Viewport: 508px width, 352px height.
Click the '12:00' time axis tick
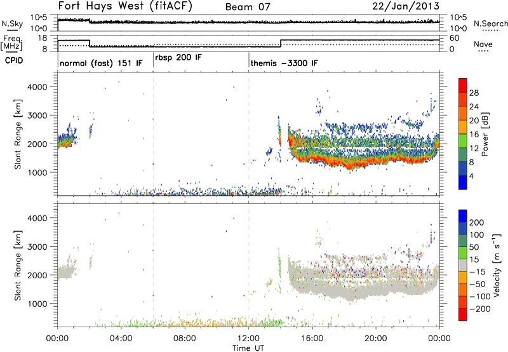point(248,339)
